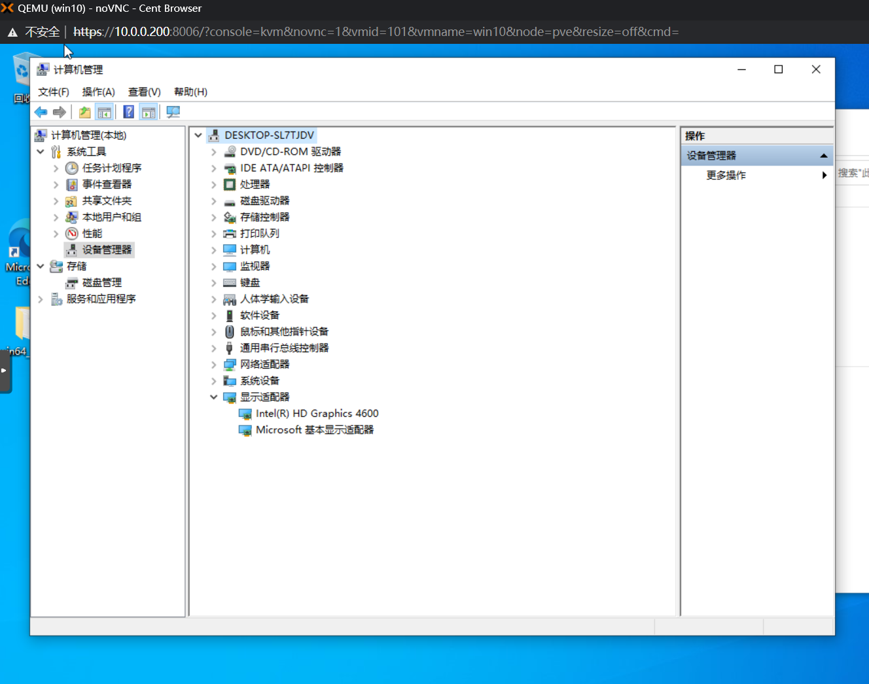
Task: Open the noVNC control bar handle
Action: click(6, 370)
